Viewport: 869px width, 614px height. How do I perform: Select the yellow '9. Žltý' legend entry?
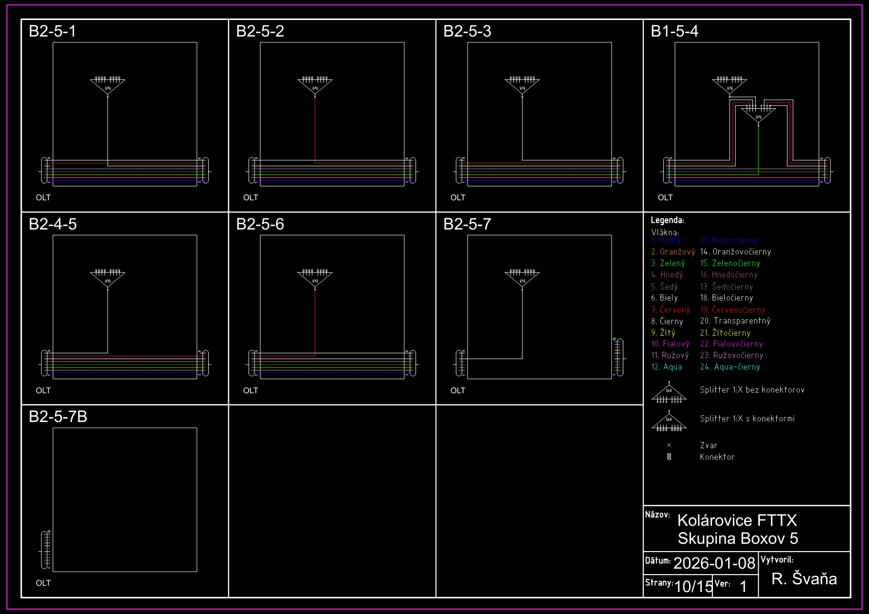[x=663, y=333]
